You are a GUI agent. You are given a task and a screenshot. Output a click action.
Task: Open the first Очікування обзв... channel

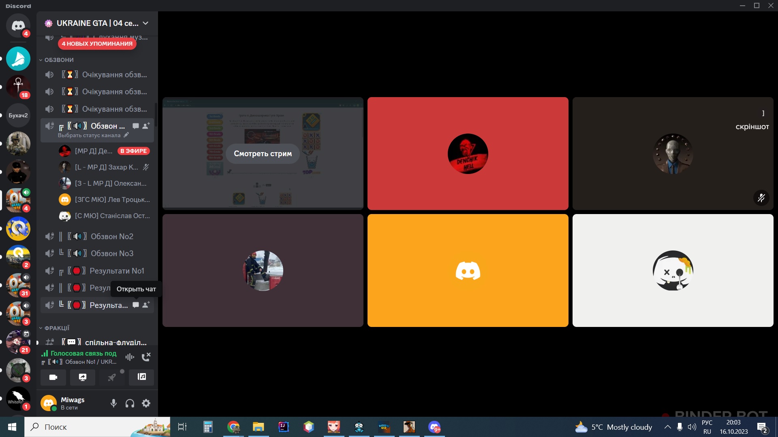tap(97, 74)
